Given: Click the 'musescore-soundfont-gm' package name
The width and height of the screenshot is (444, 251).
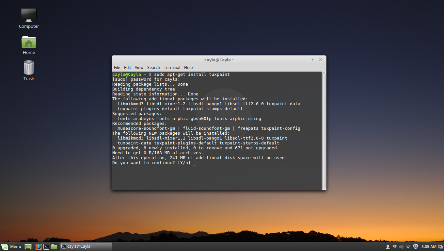Looking at the screenshot, I should [x=146, y=128].
